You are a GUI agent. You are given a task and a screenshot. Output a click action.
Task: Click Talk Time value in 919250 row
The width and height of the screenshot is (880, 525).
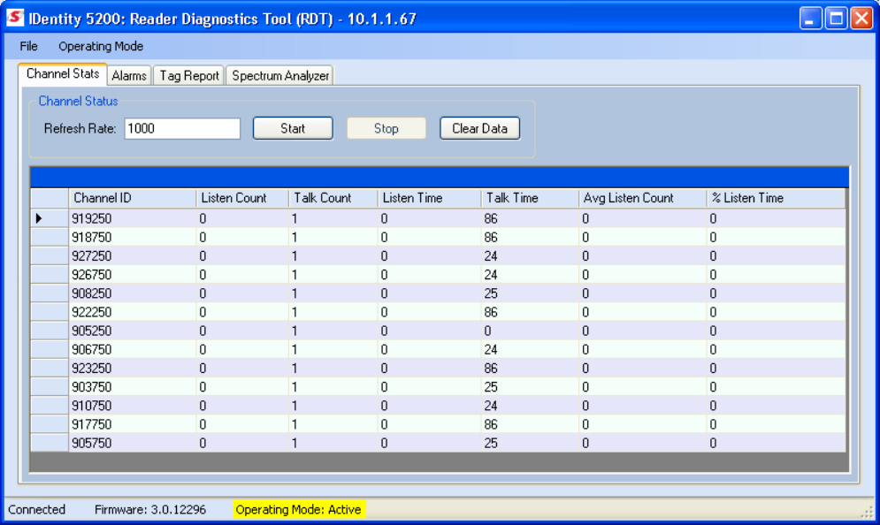coord(530,218)
